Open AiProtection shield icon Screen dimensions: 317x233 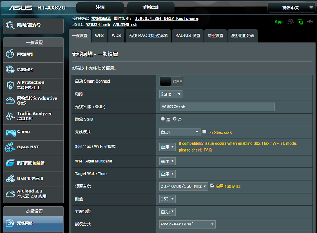click(10, 85)
